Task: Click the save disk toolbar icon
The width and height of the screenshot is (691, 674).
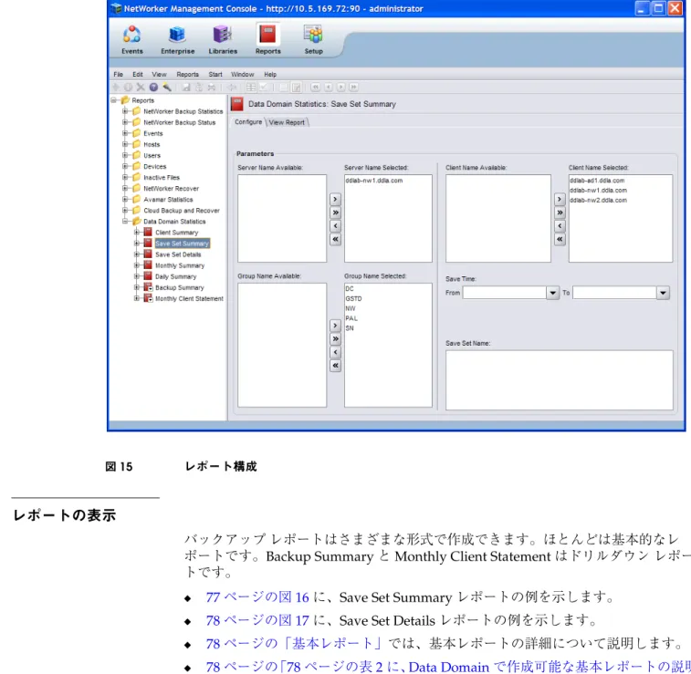Action: click(x=186, y=88)
